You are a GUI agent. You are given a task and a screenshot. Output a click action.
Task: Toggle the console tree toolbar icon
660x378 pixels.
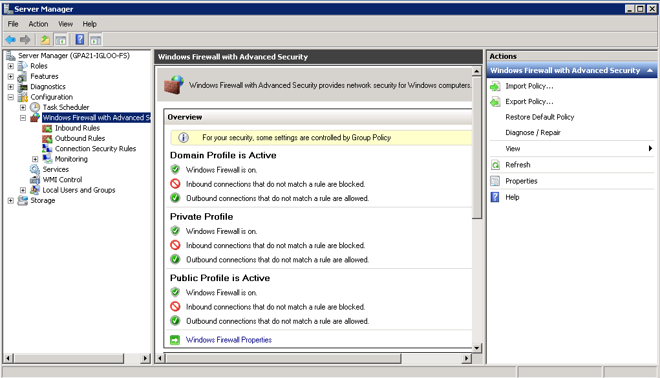(59, 39)
